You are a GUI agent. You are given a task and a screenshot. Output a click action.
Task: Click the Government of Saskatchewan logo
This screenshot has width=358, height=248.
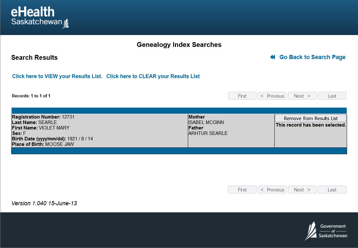click(x=326, y=231)
